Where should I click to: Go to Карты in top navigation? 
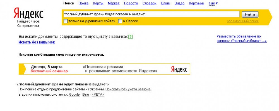pos(98,3)
